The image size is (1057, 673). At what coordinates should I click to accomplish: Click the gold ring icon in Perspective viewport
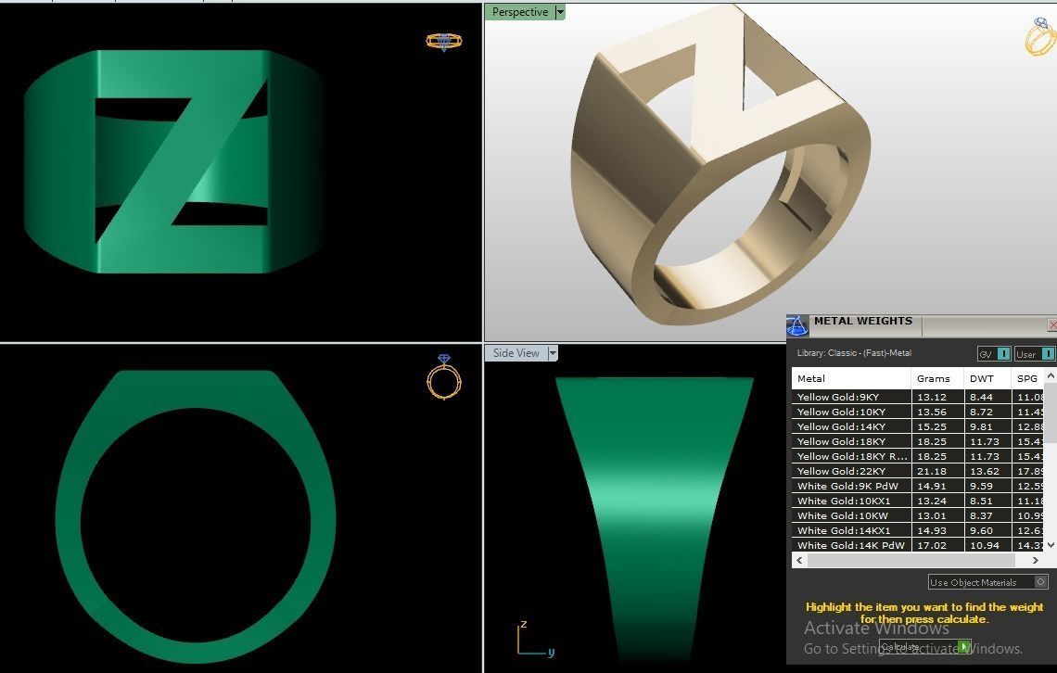(1040, 36)
